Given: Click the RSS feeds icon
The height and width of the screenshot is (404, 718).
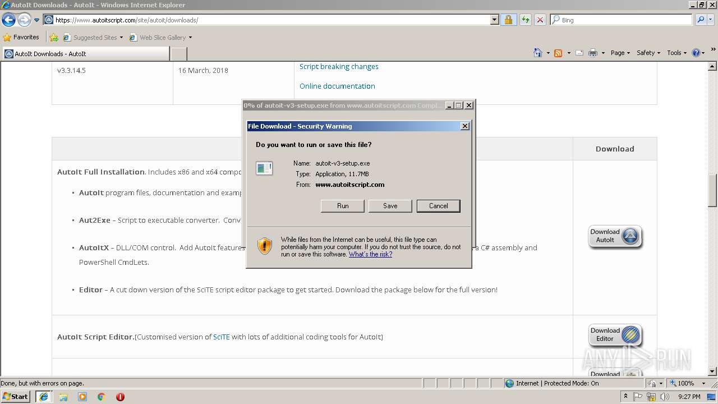Looking at the screenshot, I should [558, 53].
